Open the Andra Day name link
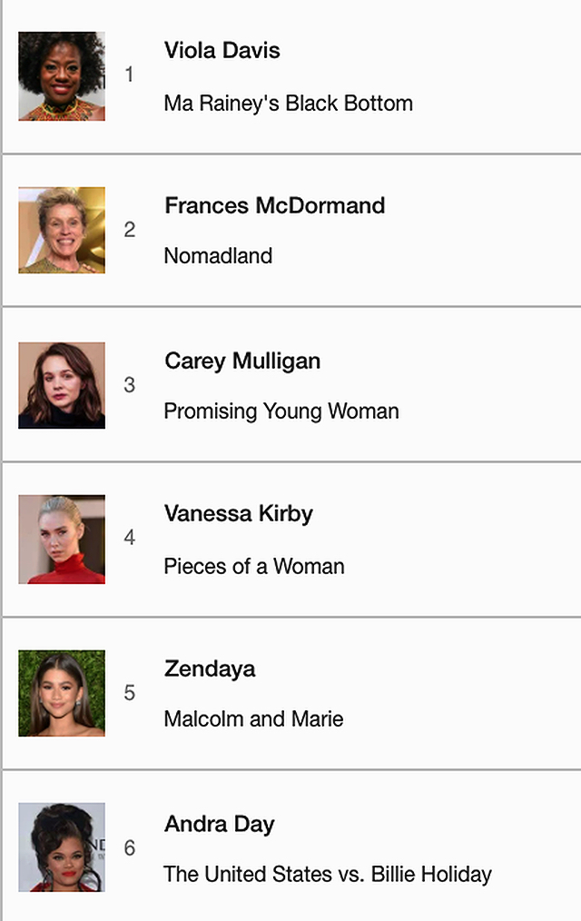Viewport: 581px width, 921px height. click(x=219, y=824)
